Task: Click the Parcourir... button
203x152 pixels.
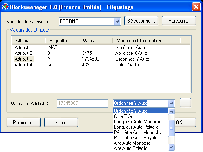Action: tap(179, 21)
